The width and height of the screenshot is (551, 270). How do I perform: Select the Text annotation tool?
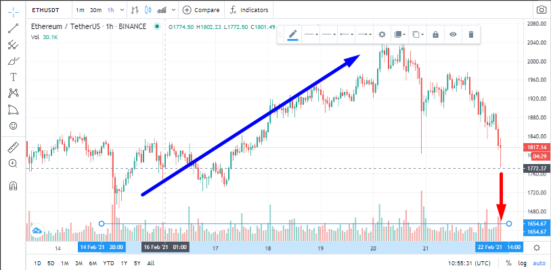pos(14,77)
